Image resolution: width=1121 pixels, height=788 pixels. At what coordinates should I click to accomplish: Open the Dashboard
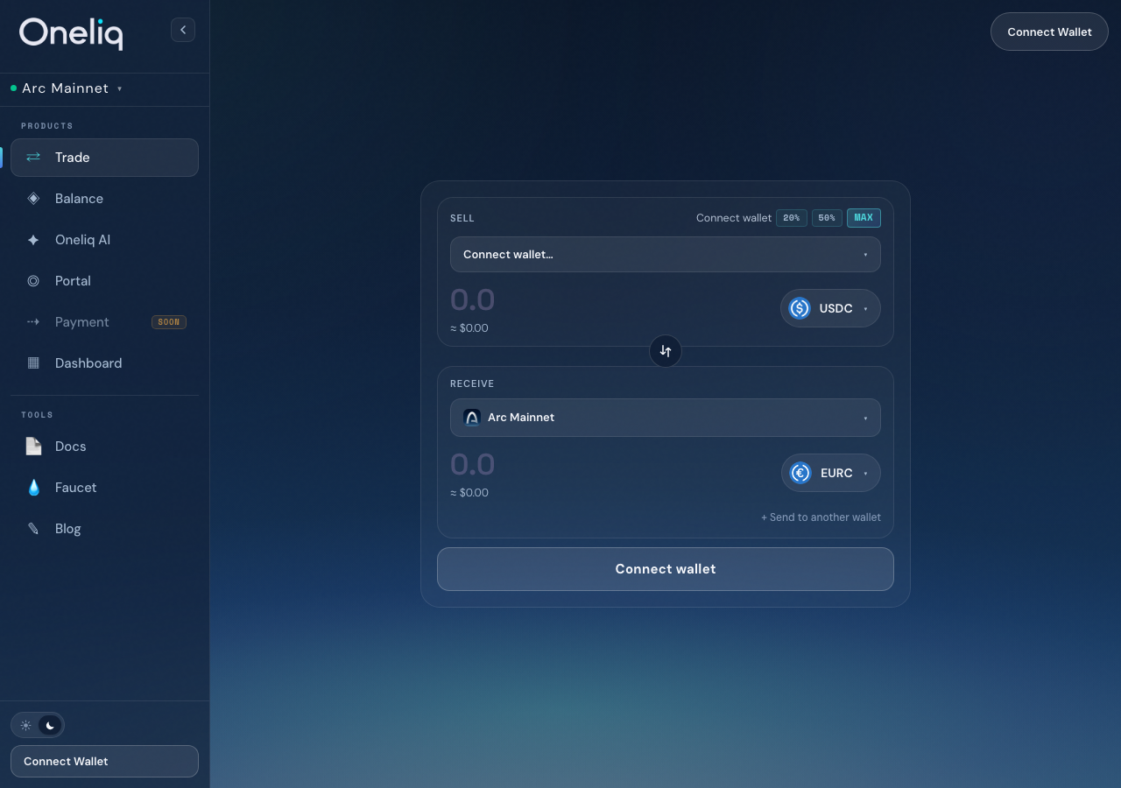click(104, 363)
